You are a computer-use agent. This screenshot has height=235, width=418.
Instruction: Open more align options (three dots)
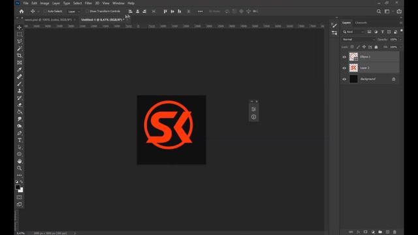(x=201, y=12)
